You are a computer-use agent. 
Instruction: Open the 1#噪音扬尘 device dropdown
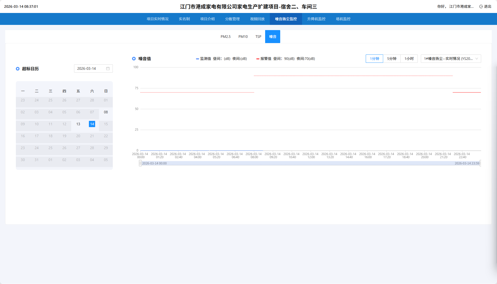451,59
